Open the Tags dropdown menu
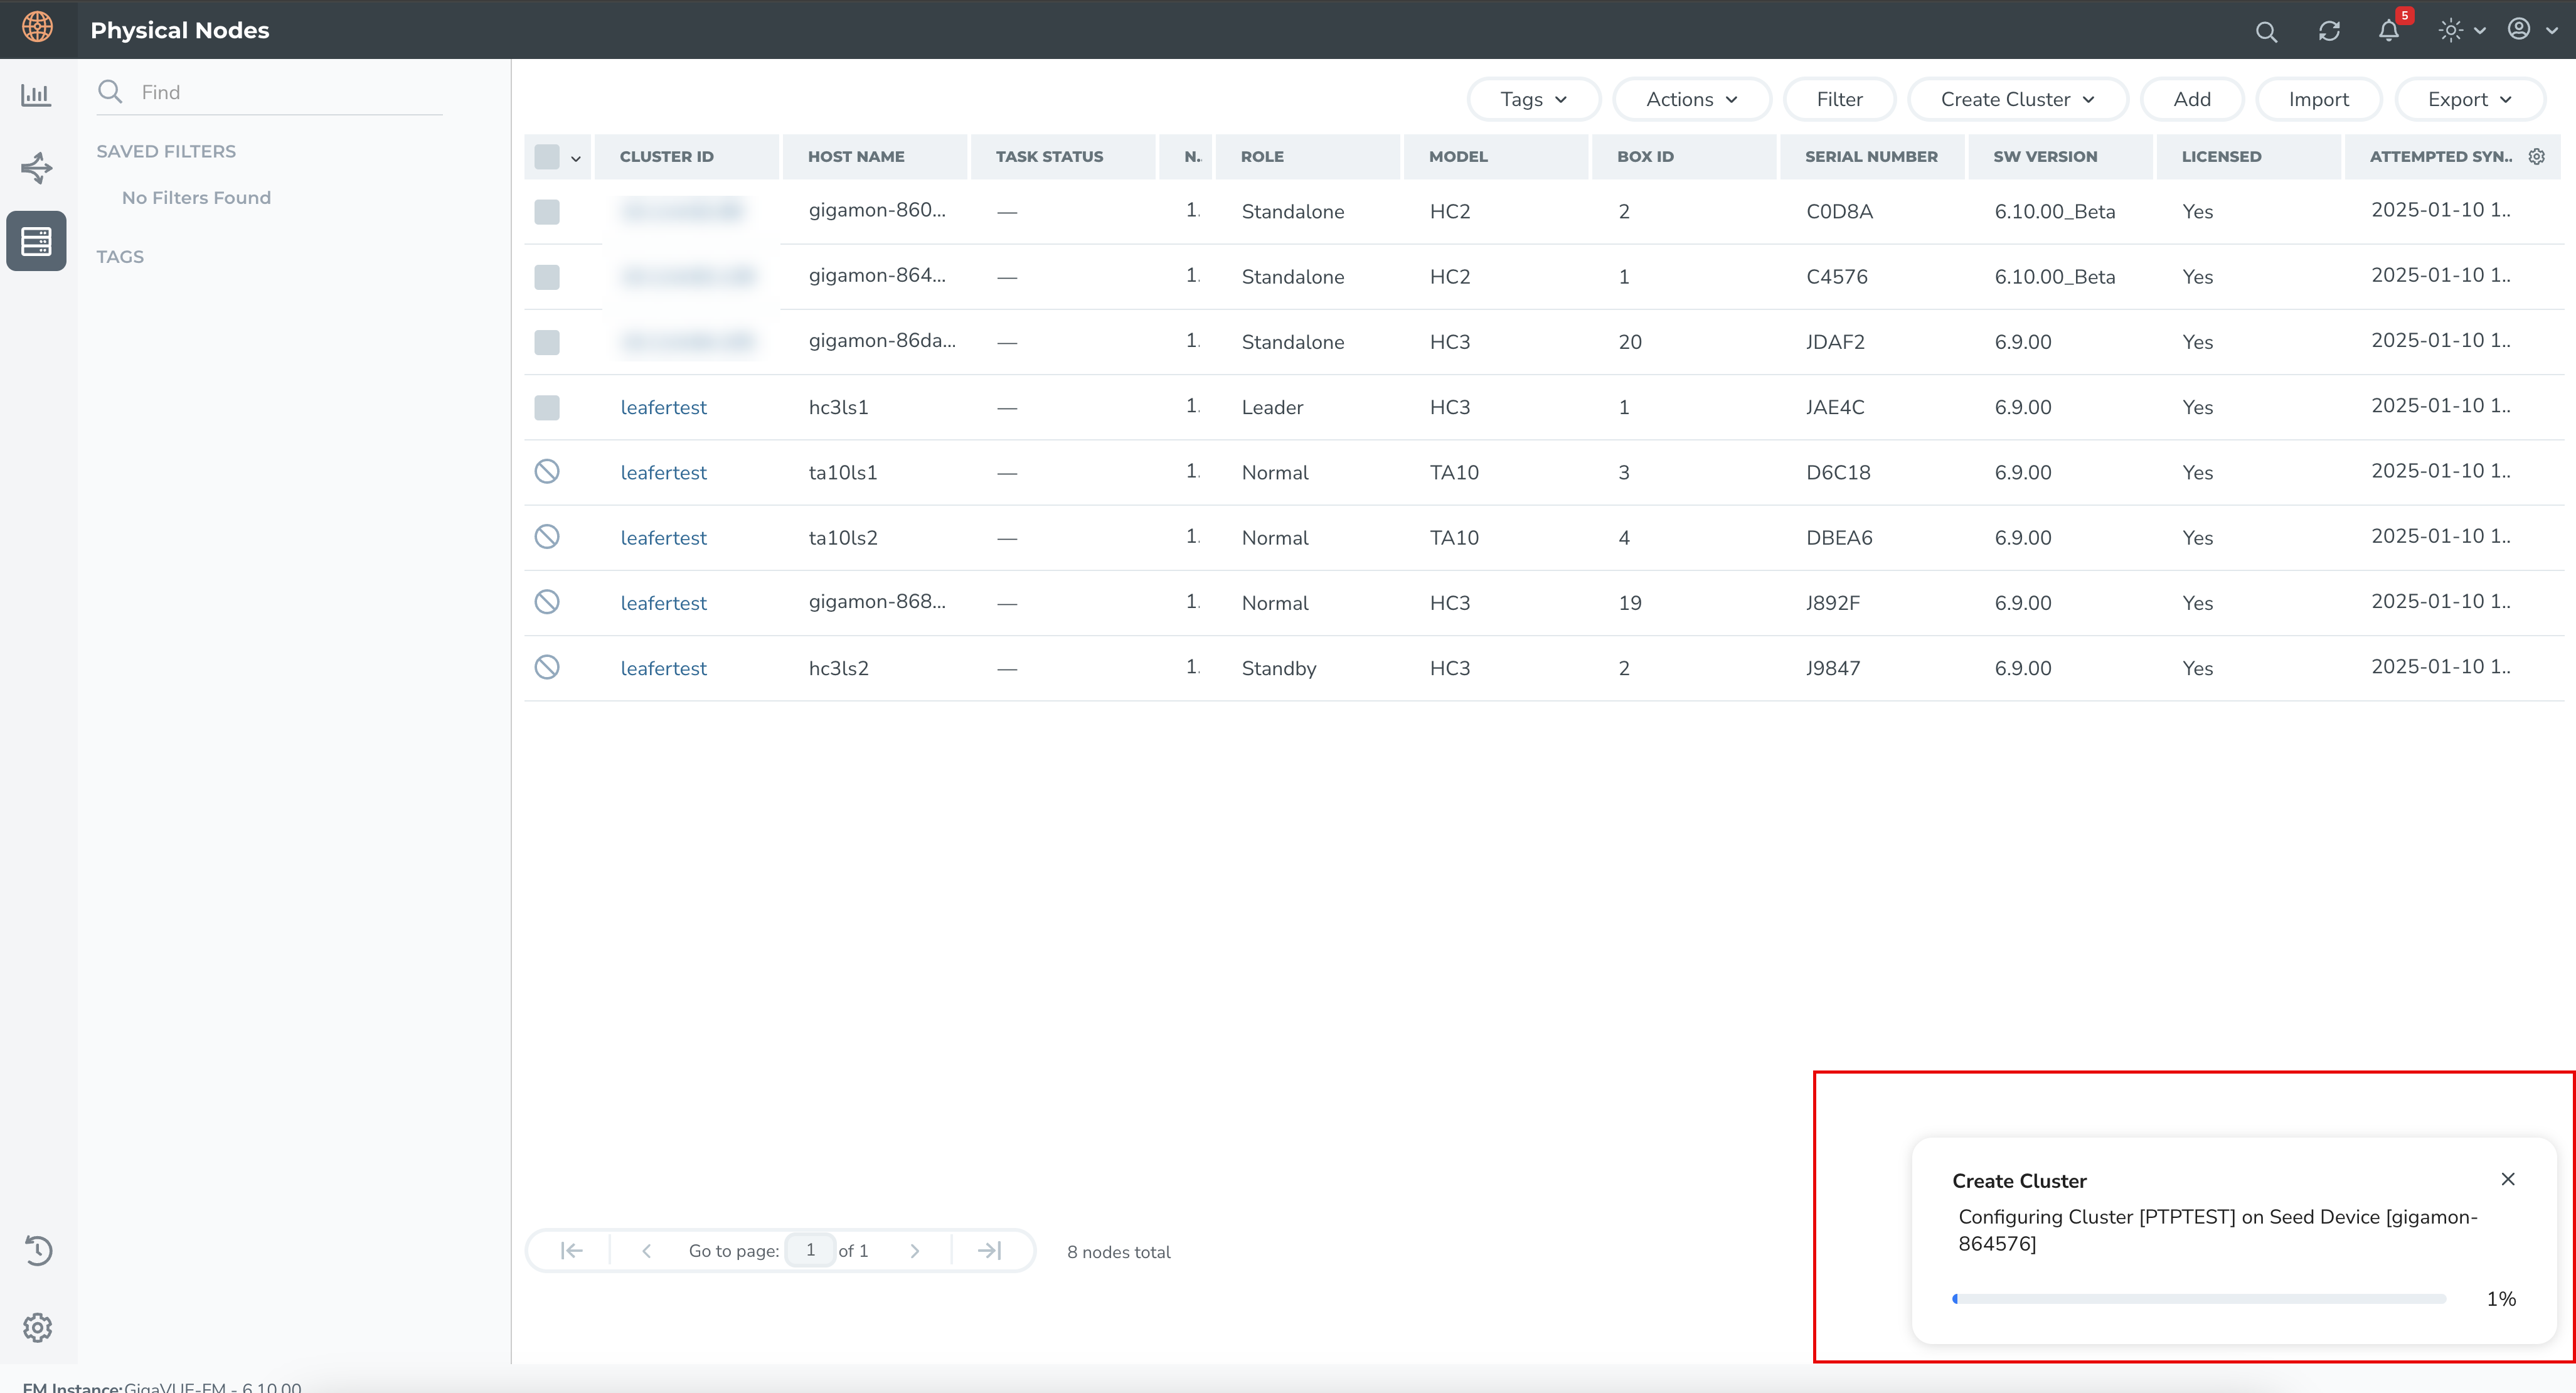Viewport: 2576px width, 1393px height. point(1533,99)
